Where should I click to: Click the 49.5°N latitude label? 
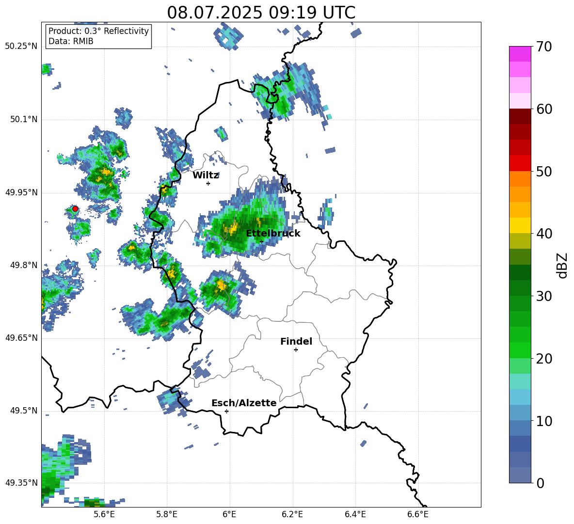24,411
